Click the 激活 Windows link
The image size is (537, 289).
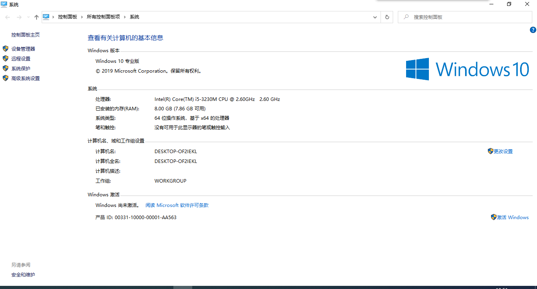[x=513, y=217]
